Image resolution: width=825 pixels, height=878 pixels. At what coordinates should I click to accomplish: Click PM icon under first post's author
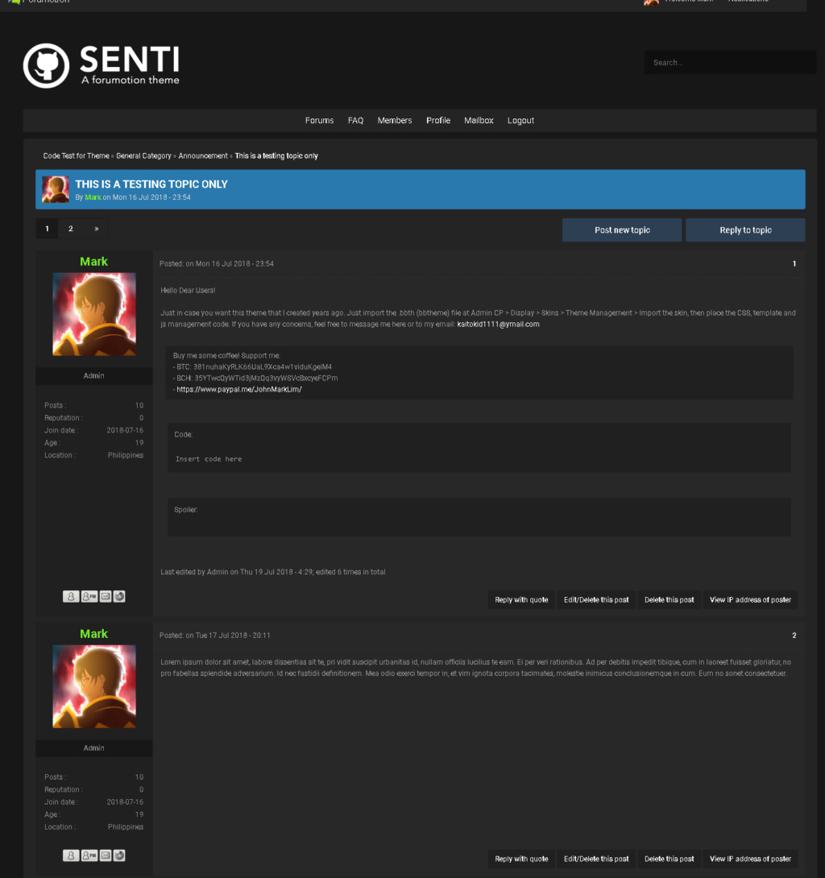pyautogui.click(x=89, y=596)
